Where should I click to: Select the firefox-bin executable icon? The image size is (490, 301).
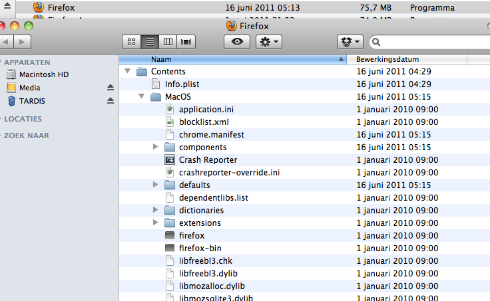pyautogui.click(x=170, y=248)
